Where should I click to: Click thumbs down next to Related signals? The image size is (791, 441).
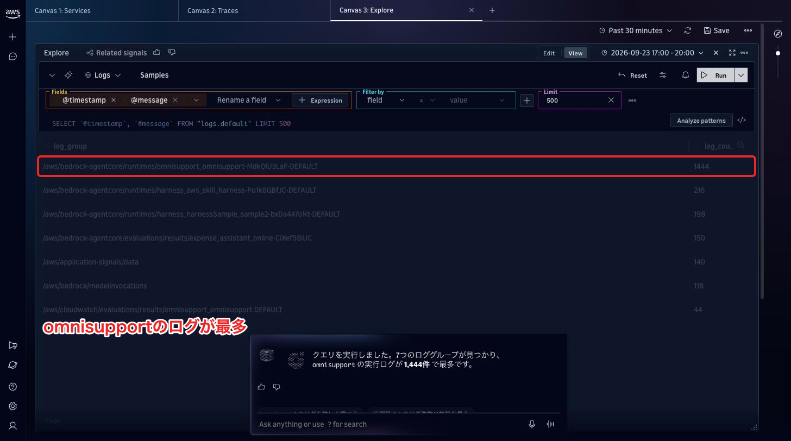(x=172, y=53)
